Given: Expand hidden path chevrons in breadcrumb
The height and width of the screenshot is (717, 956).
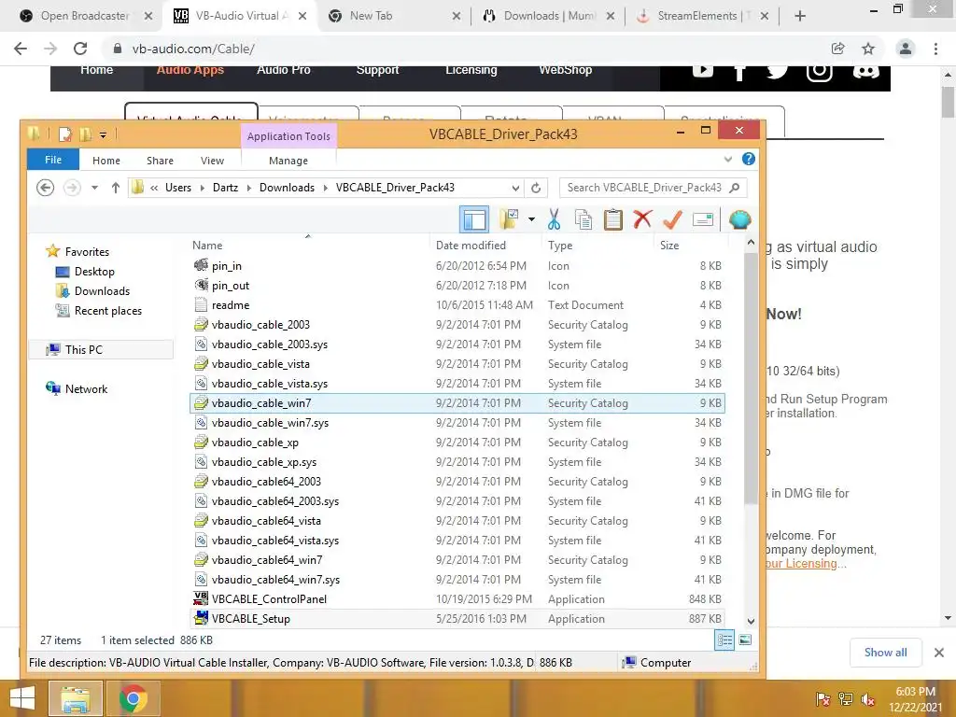Looking at the screenshot, I should 154,188.
